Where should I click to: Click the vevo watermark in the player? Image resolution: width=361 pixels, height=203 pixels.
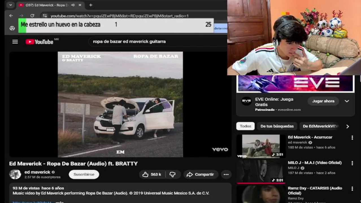pos(220,149)
